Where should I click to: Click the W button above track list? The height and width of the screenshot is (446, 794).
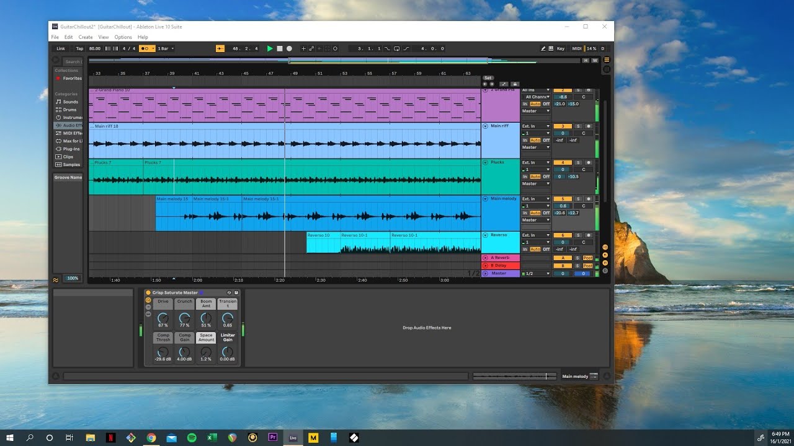pos(594,61)
